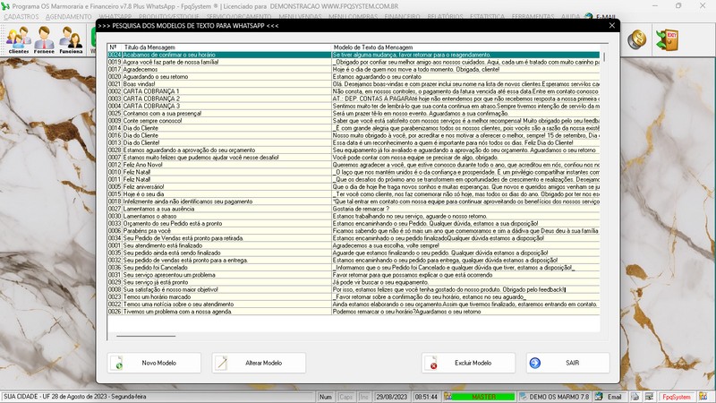Click the Novo Modelo button
Image resolution: width=716 pixels, height=403 pixels.
tap(154, 363)
